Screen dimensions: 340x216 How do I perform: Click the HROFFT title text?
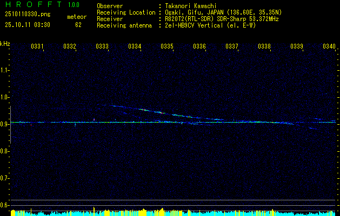tap(34, 4)
